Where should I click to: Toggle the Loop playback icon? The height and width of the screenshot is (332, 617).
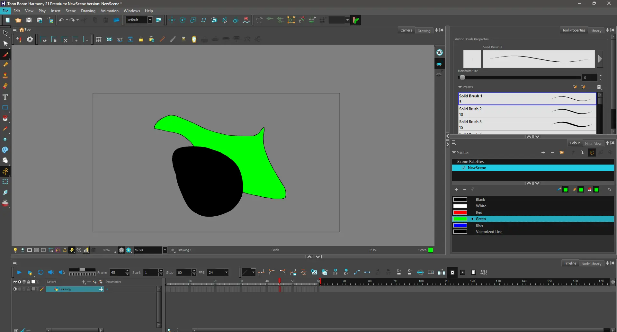[x=40, y=273]
